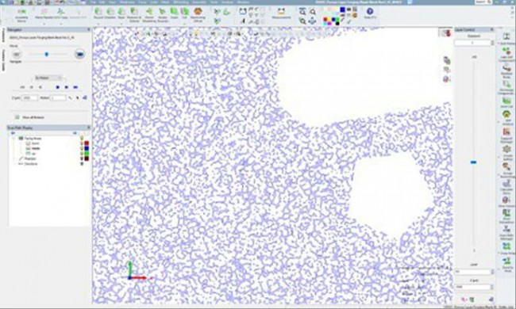Toggle light bulb visibility for the Border row
This screenshot has width=516, height=309.
pos(82,143)
